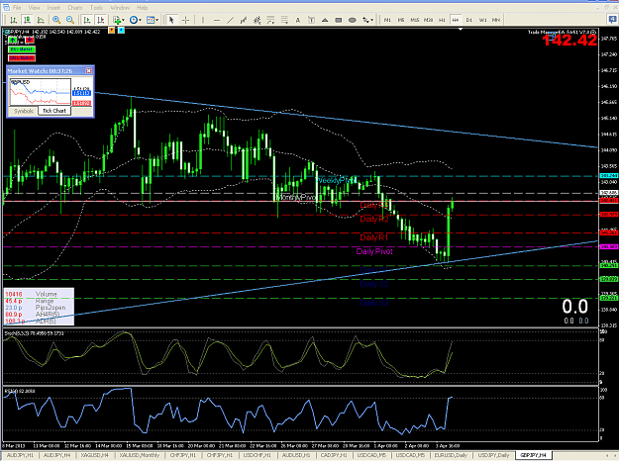Switch chart to line chart style
Viewport: 619px width, 461px height.
41,20
